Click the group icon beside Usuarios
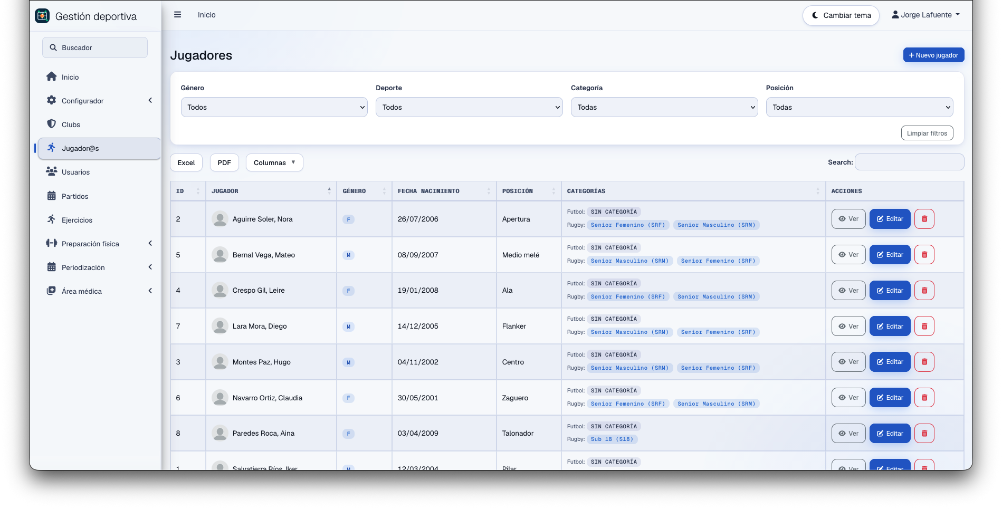Viewport: 1002px width, 509px height. click(x=51, y=171)
